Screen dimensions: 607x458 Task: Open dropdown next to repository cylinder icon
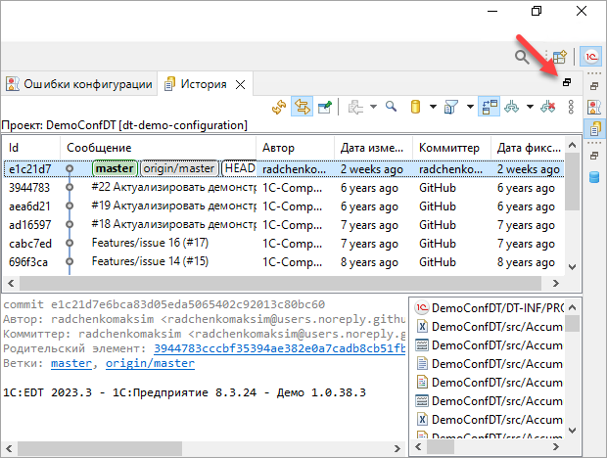pos(432,107)
